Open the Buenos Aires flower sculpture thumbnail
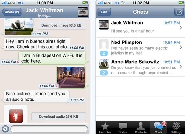Image resolution: width=185 pixels, height=134 pixels. [x=18, y=27]
